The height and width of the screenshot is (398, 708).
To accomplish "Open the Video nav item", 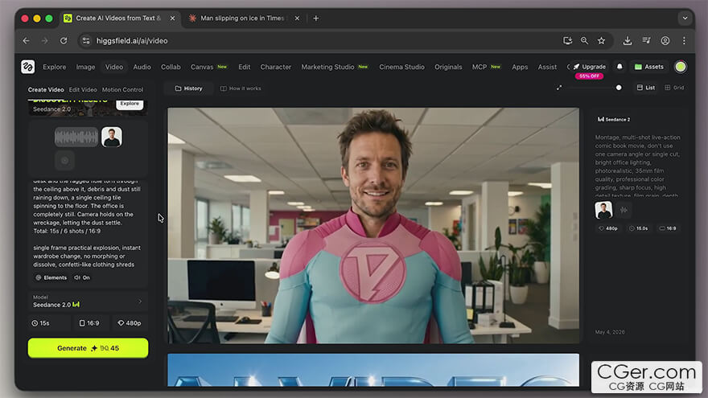I will point(113,67).
